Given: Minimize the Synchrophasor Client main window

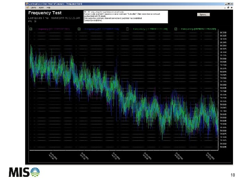Looking at the screenshot, I should pos(226,4).
